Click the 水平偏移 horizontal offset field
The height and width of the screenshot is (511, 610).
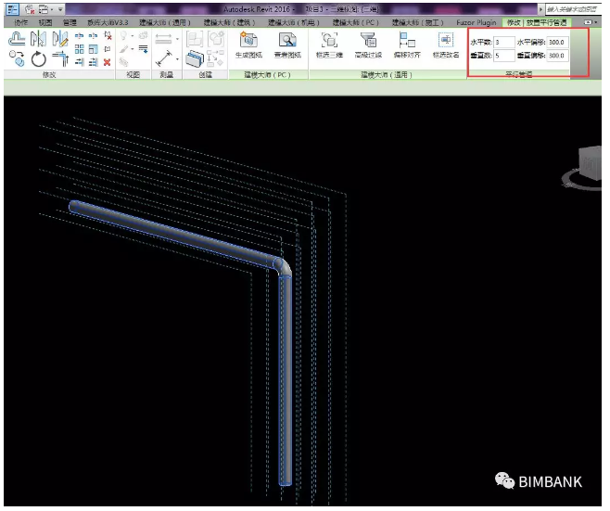[x=557, y=42]
